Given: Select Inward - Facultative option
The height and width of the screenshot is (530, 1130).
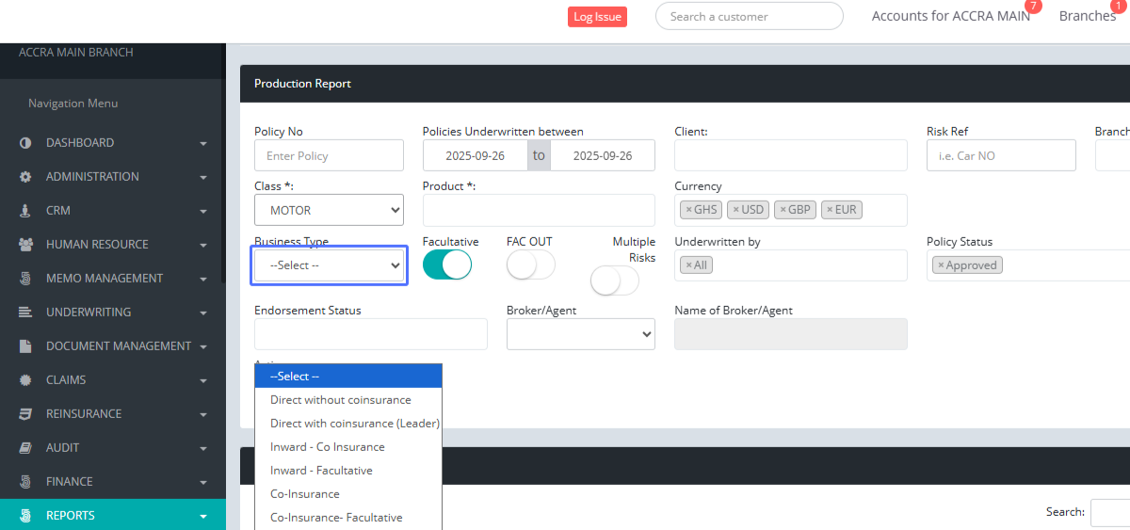Looking at the screenshot, I should tap(321, 471).
